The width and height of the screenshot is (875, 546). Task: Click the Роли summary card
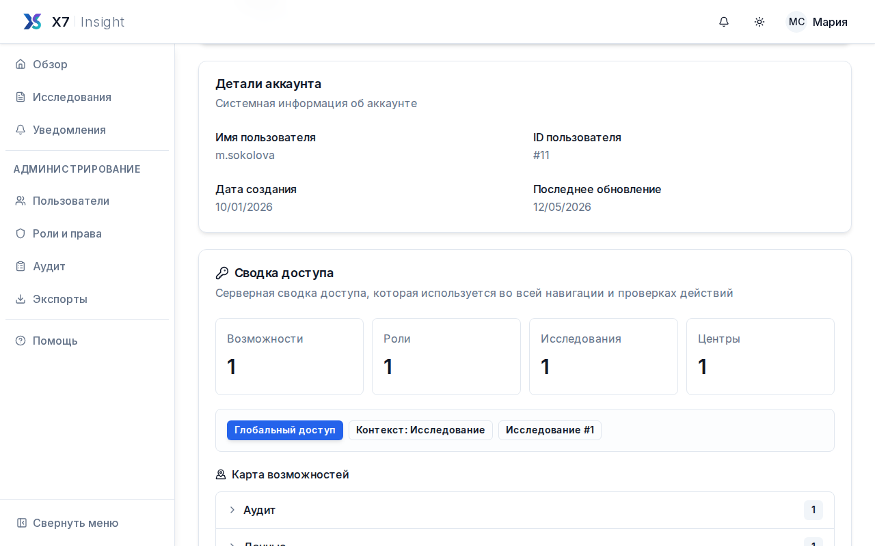coord(446,356)
